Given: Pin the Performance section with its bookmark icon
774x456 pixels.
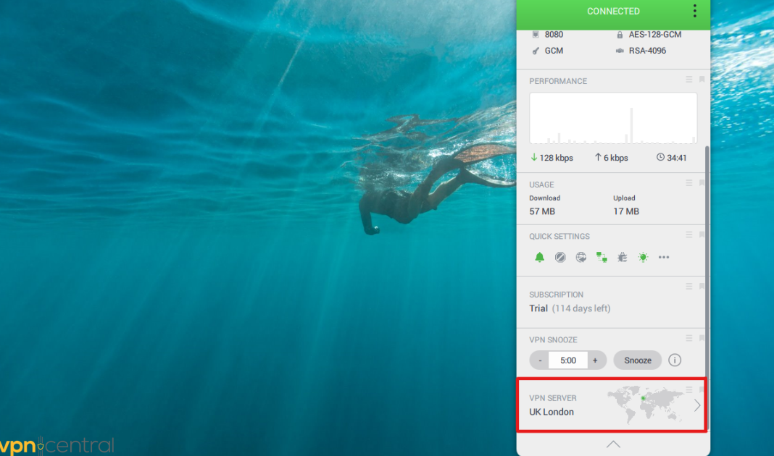Looking at the screenshot, I should pos(701,80).
